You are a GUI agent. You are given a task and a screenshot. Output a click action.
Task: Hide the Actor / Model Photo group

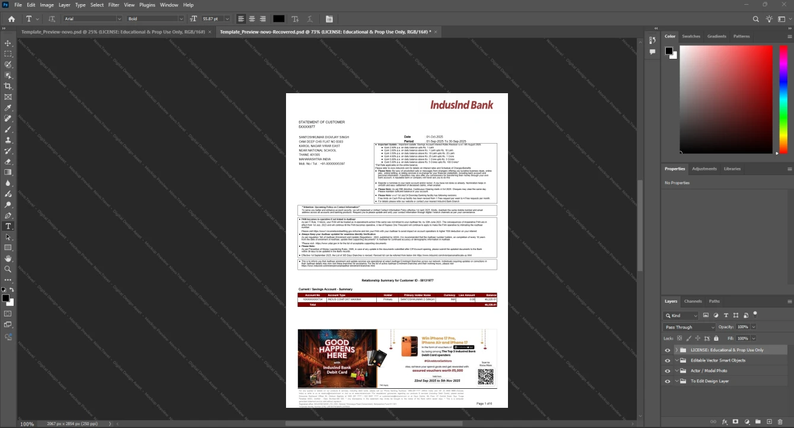[x=667, y=370]
